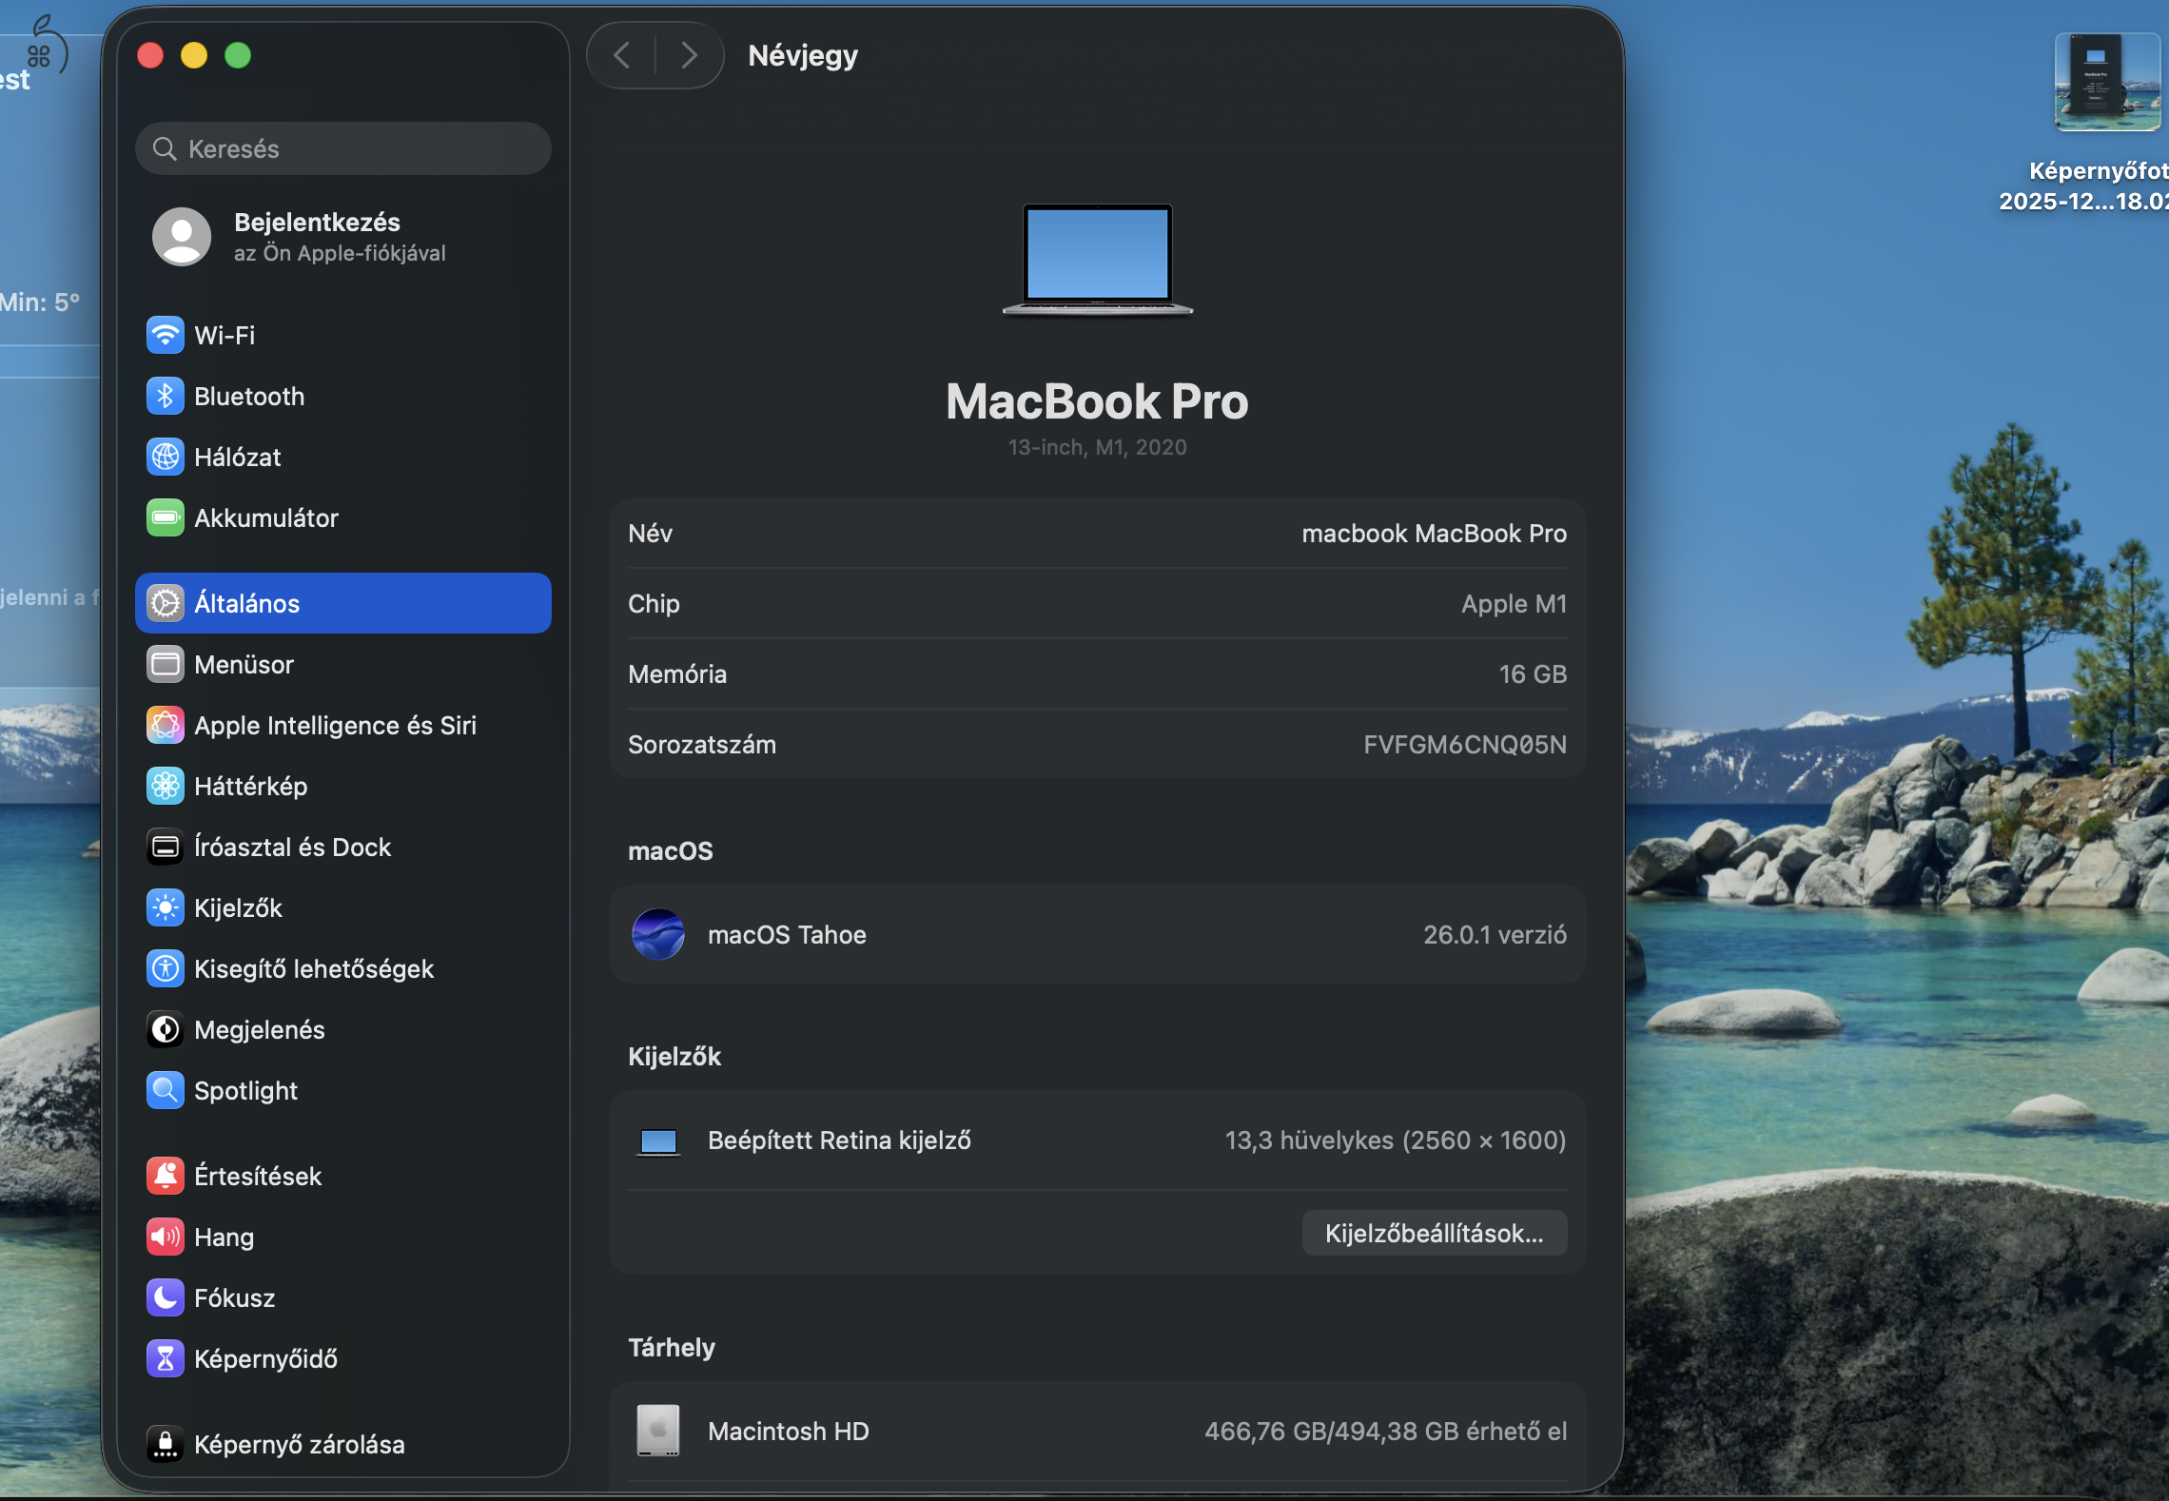2169x1501 pixels.
Task: Open the Értesítések notifications settings
Action: (258, 1176)
